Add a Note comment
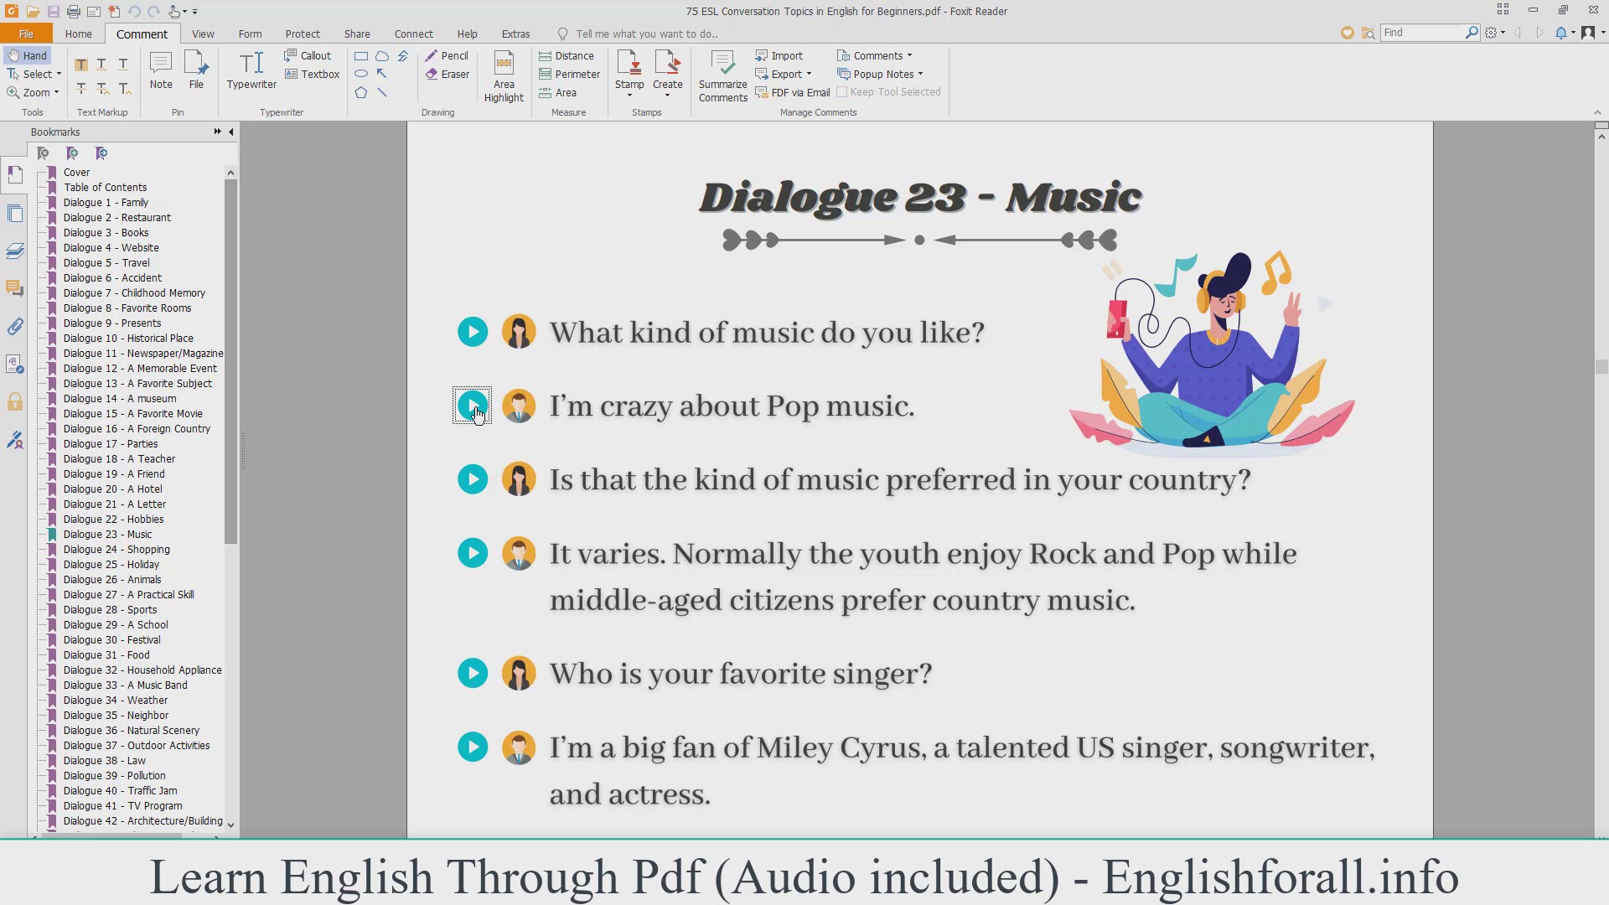The width and height of the screenshot is (1609, 905). [x=161, y=70]
